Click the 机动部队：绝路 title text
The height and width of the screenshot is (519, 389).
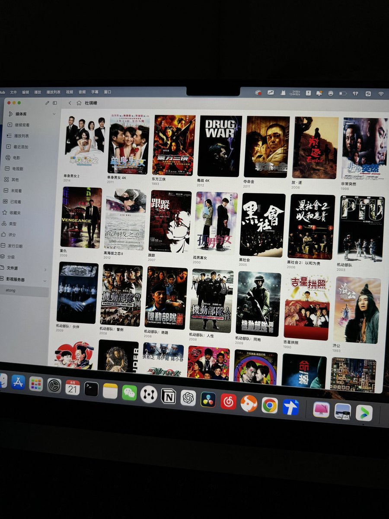point(156,331)
